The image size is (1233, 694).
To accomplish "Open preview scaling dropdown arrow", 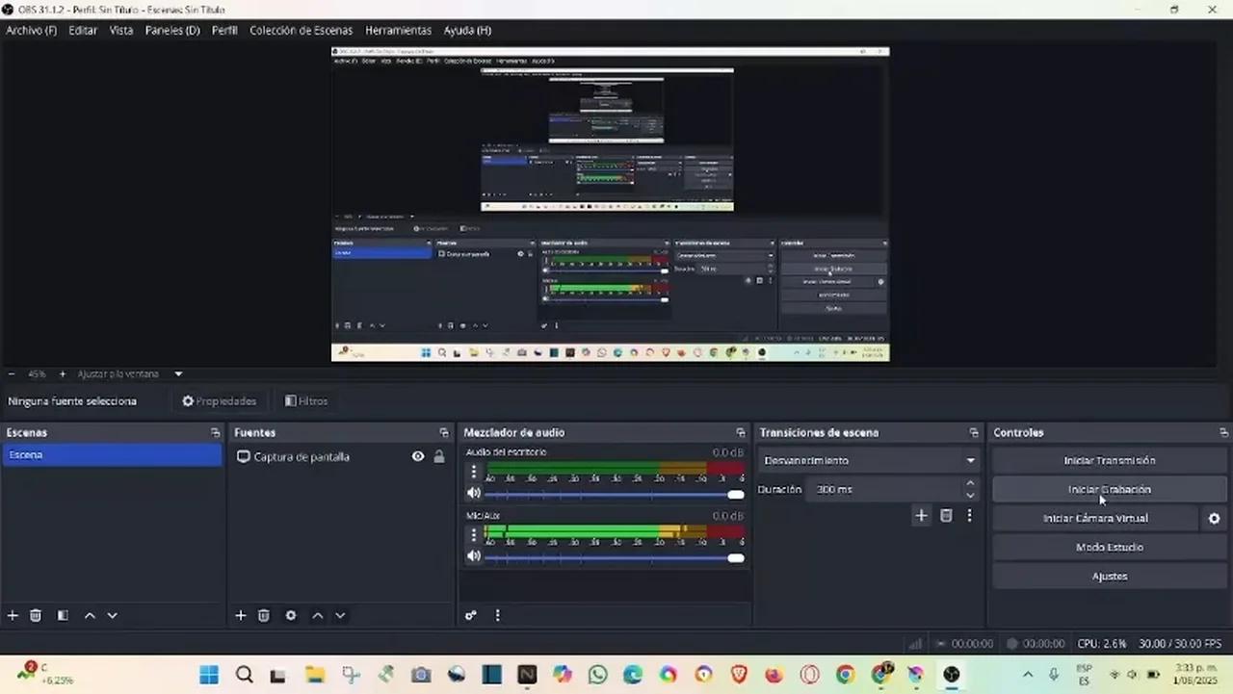I will coord(178,374).
